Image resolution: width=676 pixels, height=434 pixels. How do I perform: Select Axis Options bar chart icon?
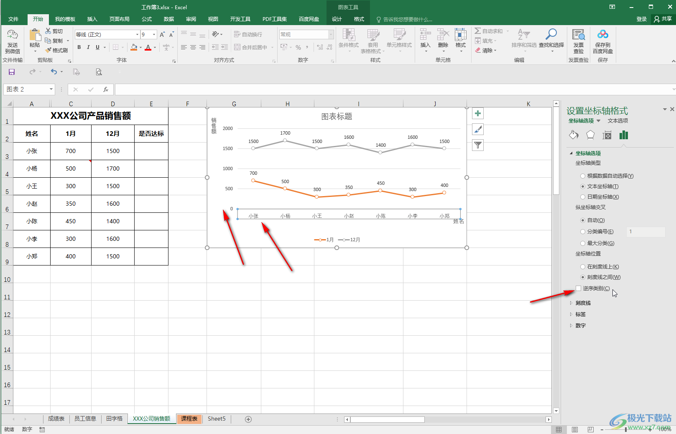[x=623, y=135]
